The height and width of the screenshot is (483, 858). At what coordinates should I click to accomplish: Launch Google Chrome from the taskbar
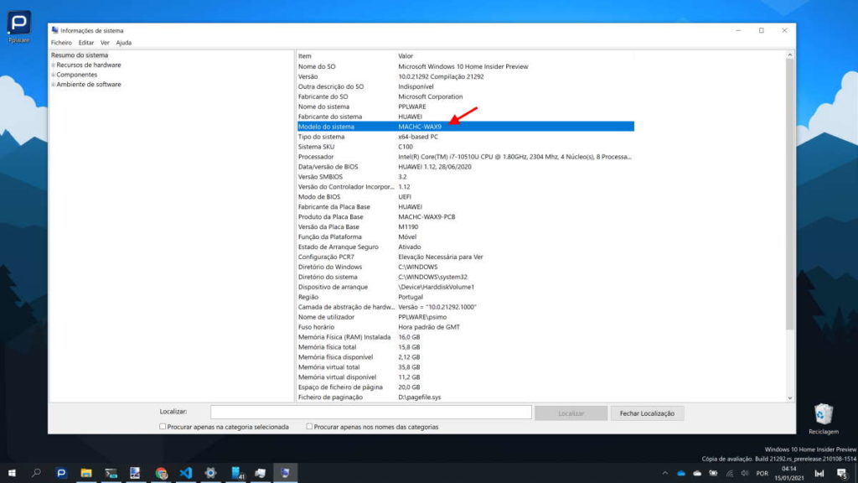[x=161, y=473]
